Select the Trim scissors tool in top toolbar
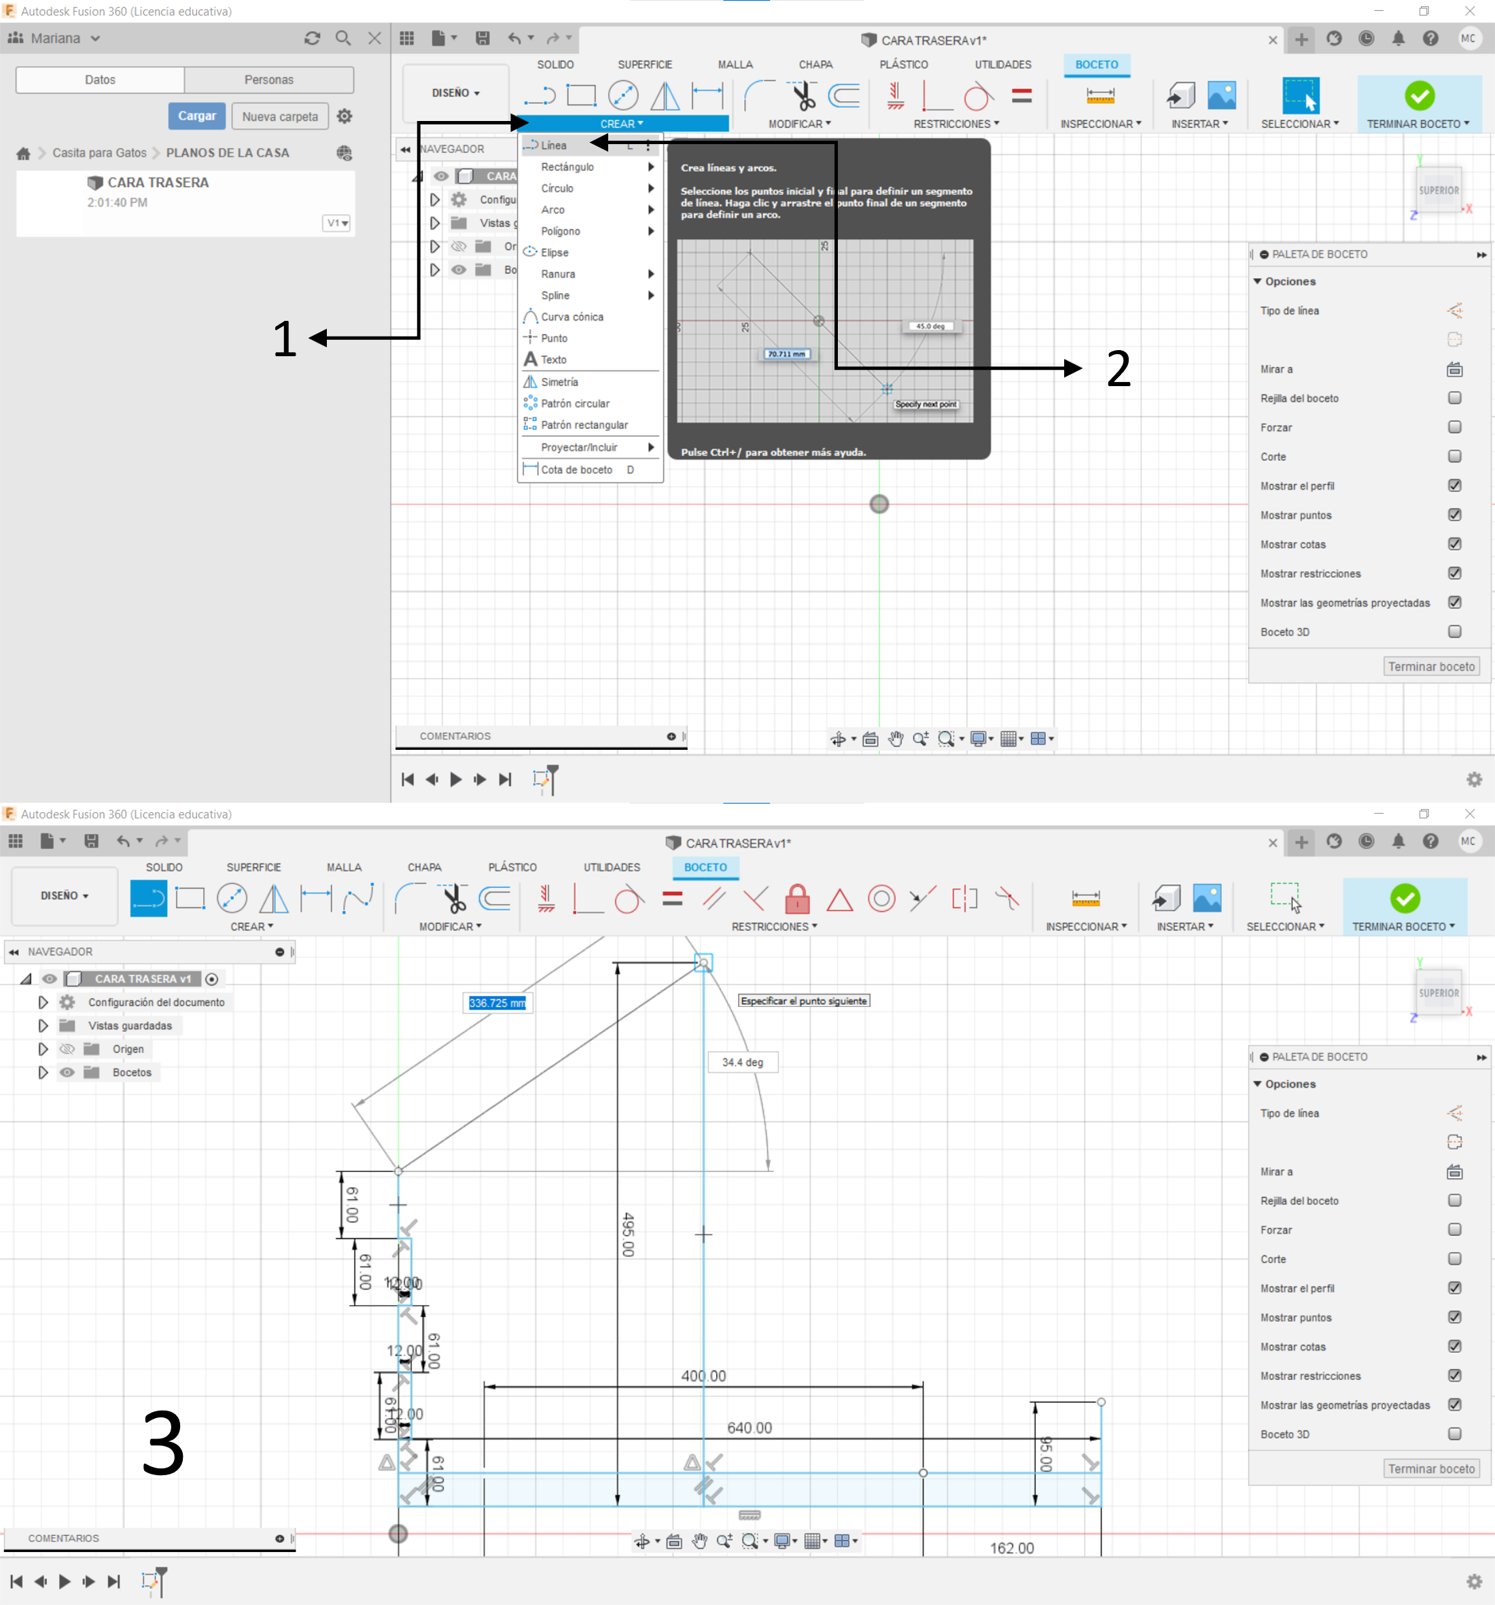Viewport: 1495px width, 1605px height. point(803,96)
